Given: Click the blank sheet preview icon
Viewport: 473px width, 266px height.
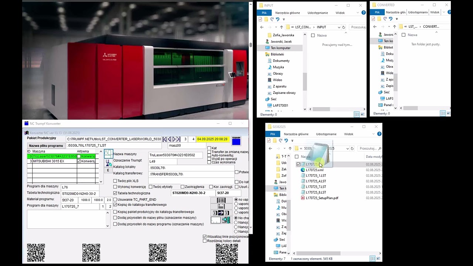Looking at the screenshot, I should pos(216,220).
